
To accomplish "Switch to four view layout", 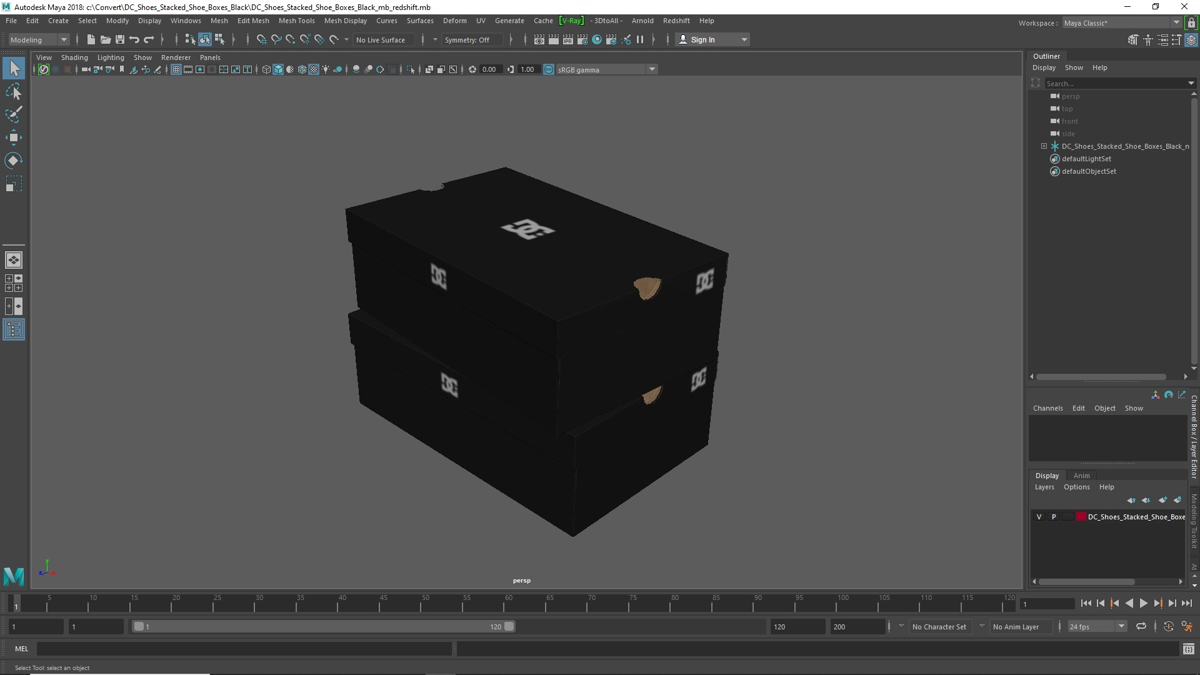I will pos(14,283).
